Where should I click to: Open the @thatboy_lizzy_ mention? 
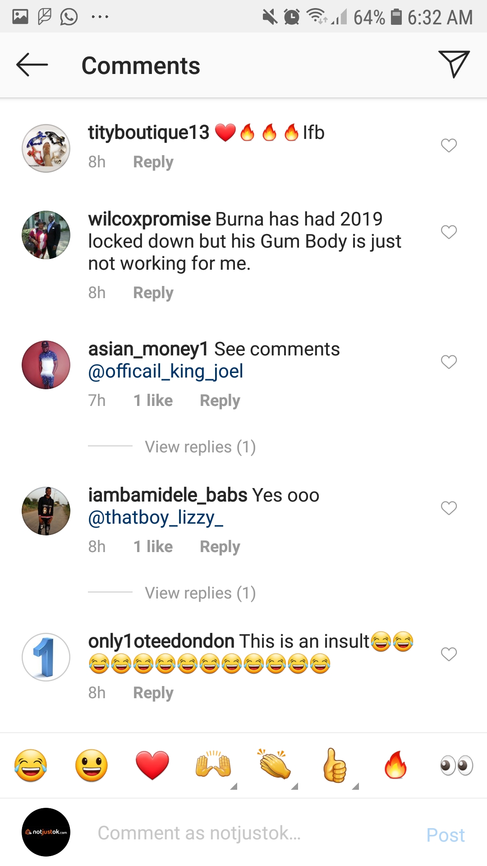click(156, 518)
